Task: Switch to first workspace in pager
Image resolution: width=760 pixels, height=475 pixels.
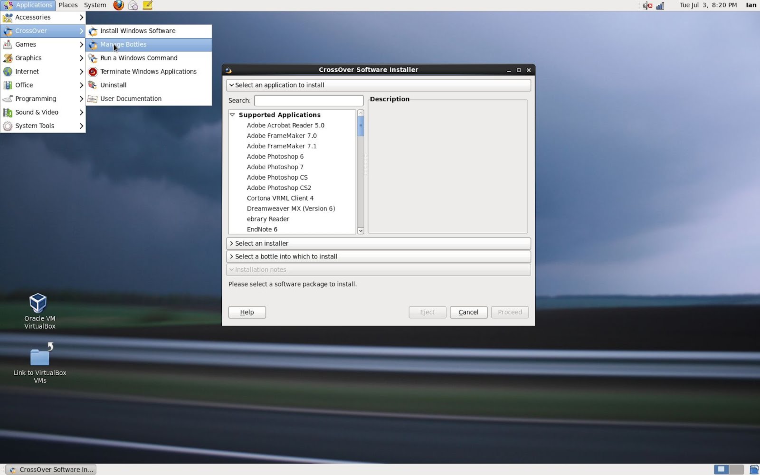Action: tap(722, 469)
